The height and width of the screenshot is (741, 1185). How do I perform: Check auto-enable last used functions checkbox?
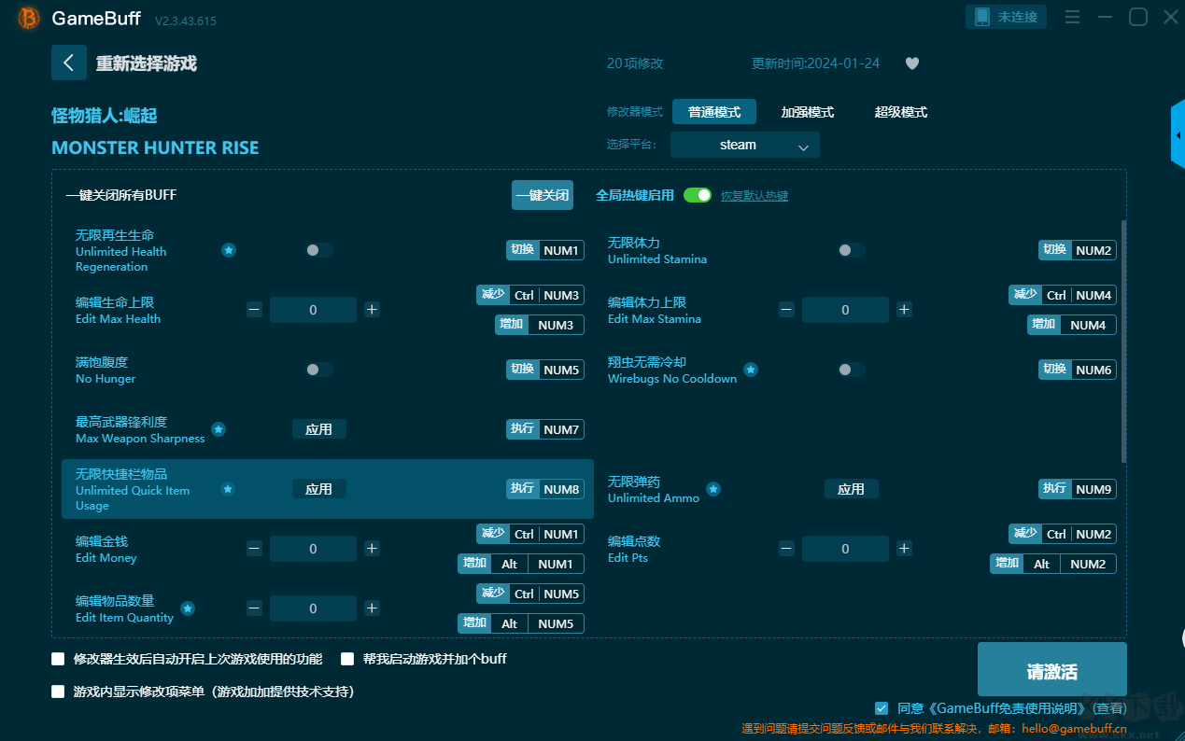tap(58, 659)
